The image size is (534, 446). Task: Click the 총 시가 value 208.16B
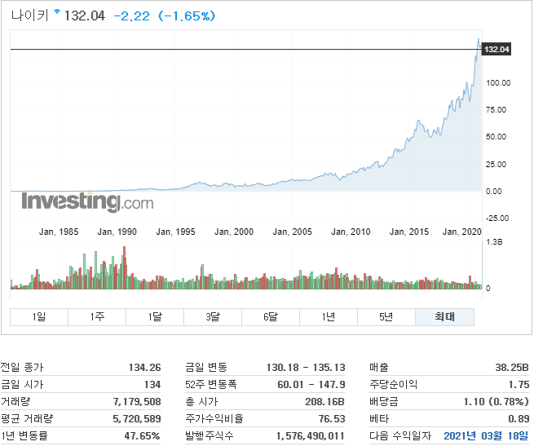click(325, 401)
